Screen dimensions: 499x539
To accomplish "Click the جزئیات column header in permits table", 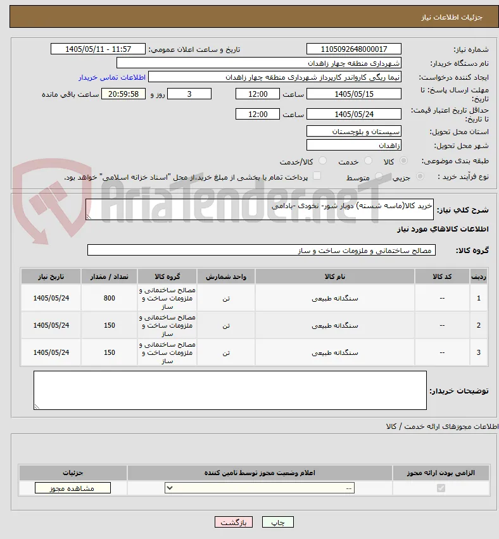I will tap(73, 473).
